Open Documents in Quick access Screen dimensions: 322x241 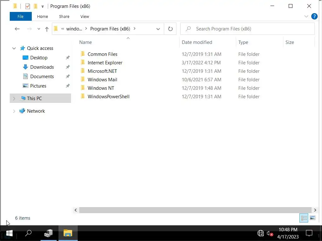click(x=42, y=77)
